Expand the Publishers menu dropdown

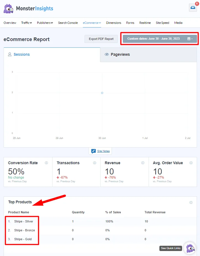click(45, 23)
